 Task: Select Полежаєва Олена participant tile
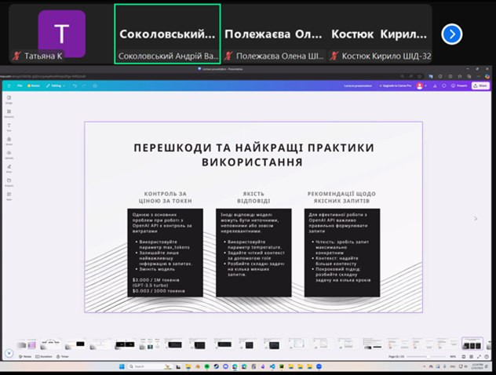[x=274, y=35]
